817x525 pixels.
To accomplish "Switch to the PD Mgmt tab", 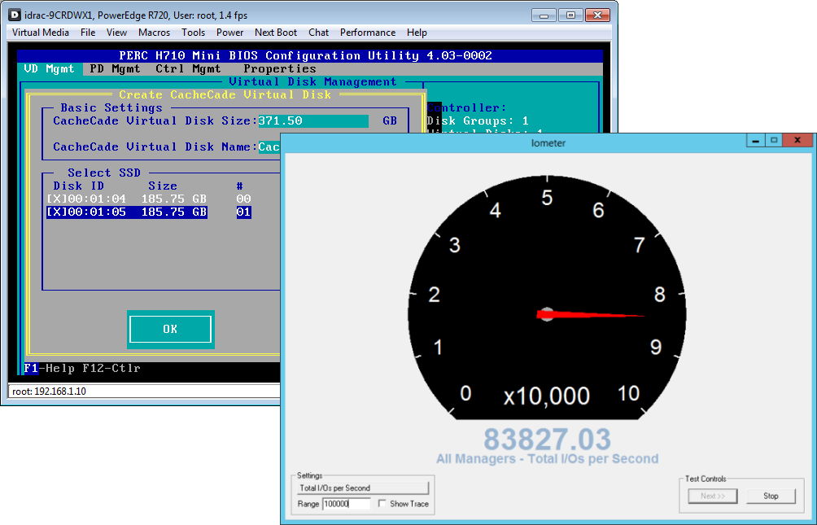I will coord(116,69).
